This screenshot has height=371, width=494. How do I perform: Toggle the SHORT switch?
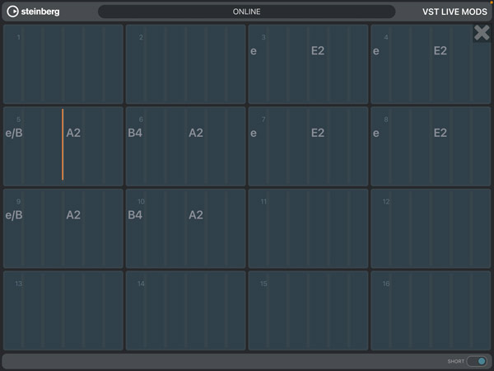[x=477, y=361]
